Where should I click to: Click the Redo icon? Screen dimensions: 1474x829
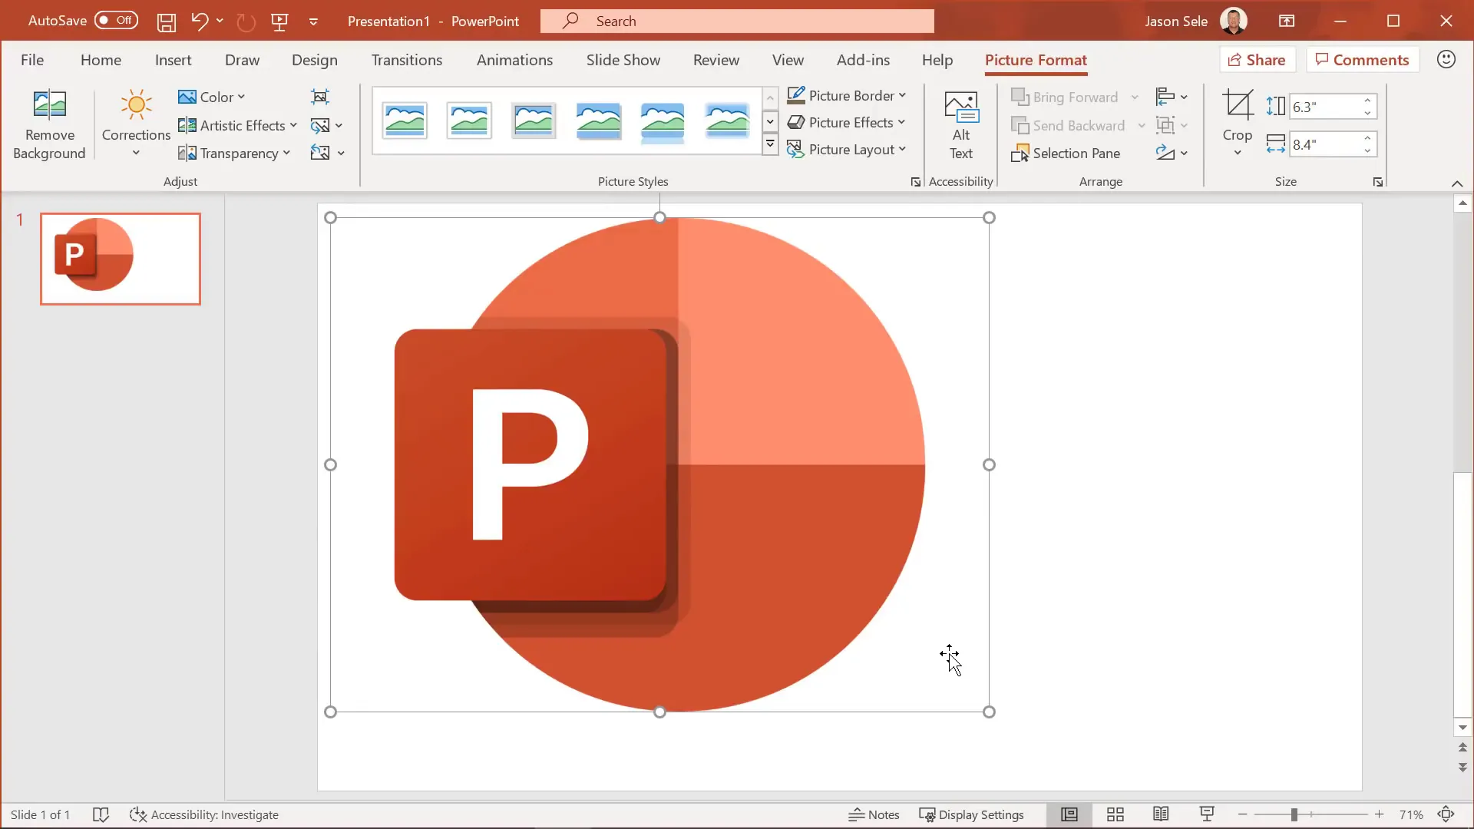pos(246,21)
